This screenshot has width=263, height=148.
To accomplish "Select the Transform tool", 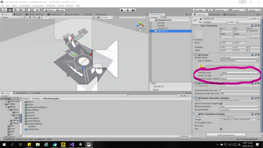I will 32,10.
